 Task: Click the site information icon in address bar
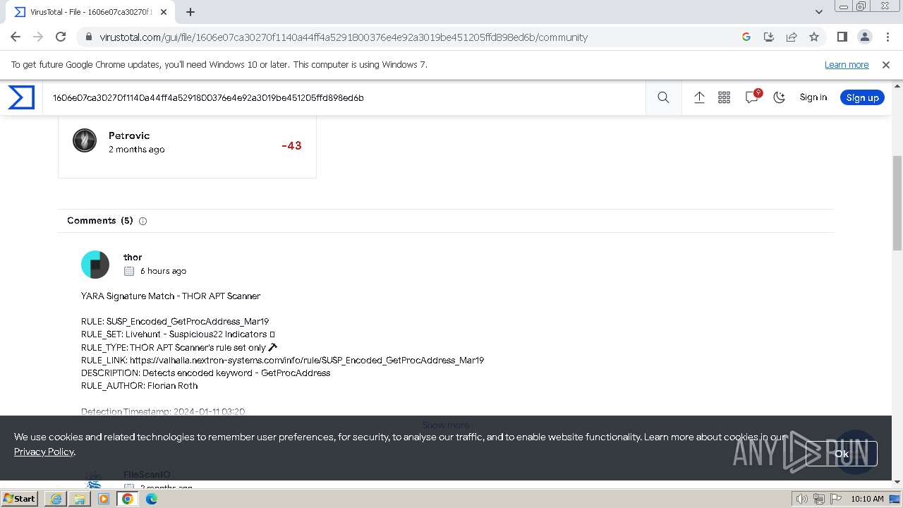[88, 37]
